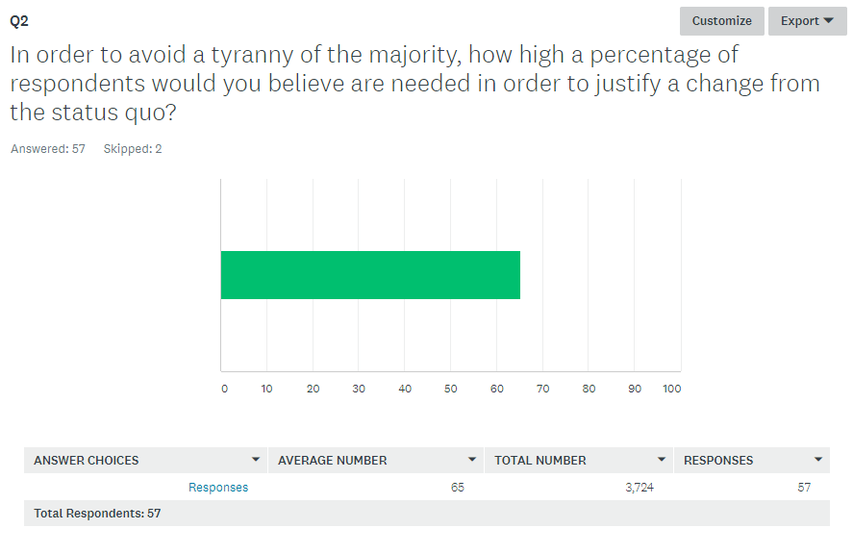Viewport: 853px width, 554px height.
Task: Open the Responses link in the table
Action: (x=218, y=487)
